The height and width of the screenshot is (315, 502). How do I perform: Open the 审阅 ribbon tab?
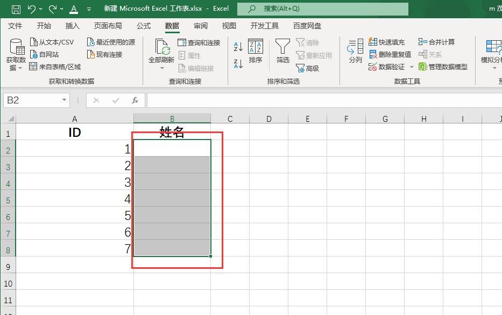click(200, 25)
